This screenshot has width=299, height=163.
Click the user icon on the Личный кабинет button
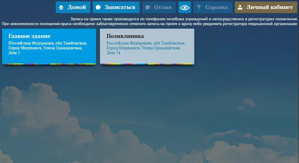click(240, 7)
